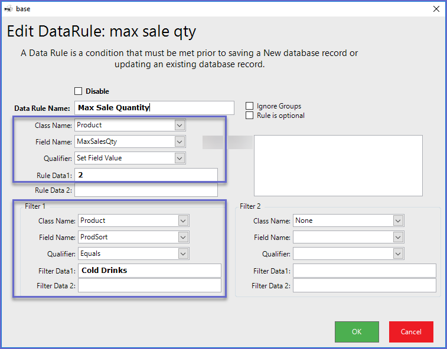Click the large empty text box at right
The width and height of the screenshot is (447, 349).
[x=338, y=165]
